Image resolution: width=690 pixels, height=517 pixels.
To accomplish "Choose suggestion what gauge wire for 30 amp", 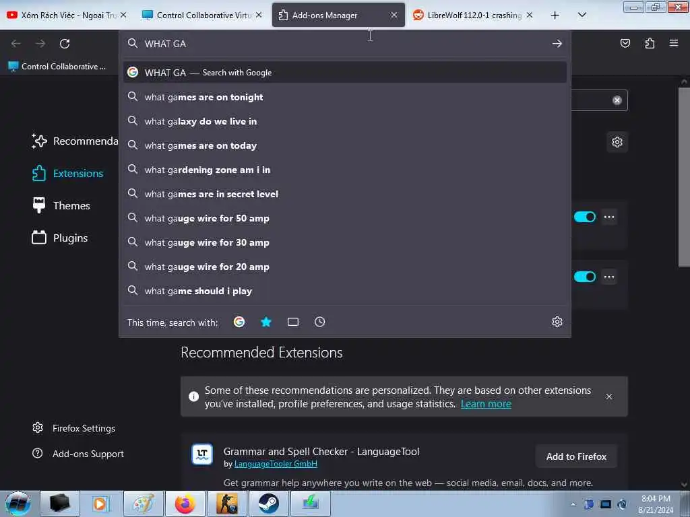I will click(345, 242).
